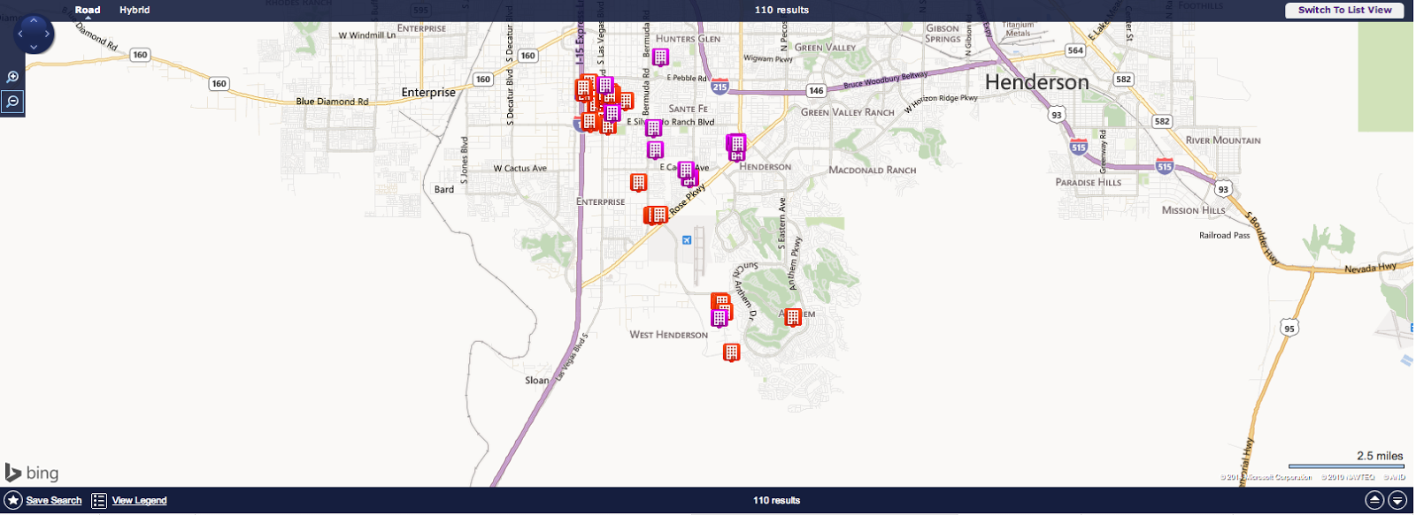Viewport: 1416px width, 515px height.
Task: Select purple marker just below Silverado Ranch Blvd
Action: tap(655, 149)
